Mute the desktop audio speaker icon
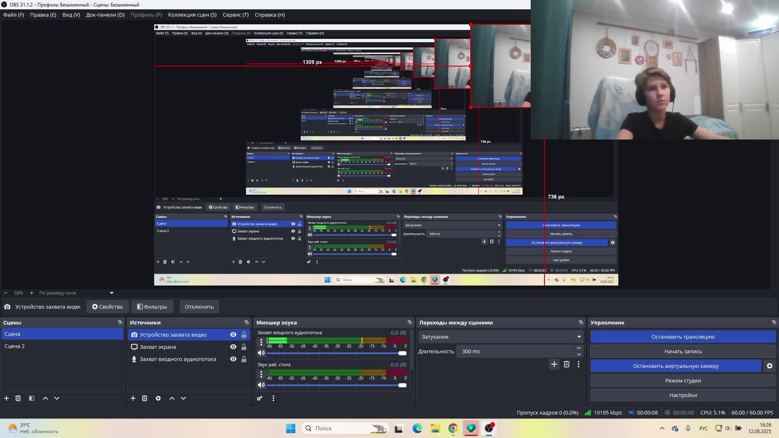 [261, 385]
